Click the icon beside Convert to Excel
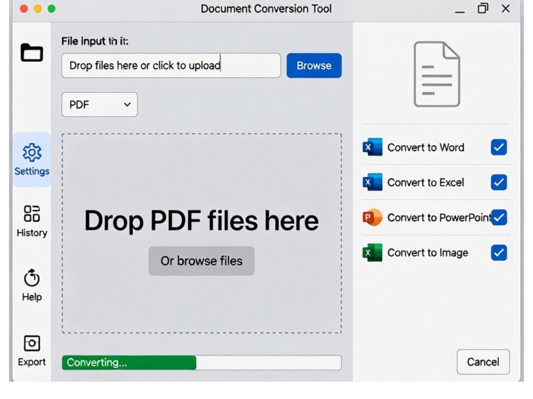This screenshot has width=533, height=399. [372, 182]
